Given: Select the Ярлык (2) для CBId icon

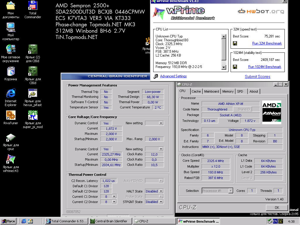Looking at the screenshot, I should tap(33, 54).
